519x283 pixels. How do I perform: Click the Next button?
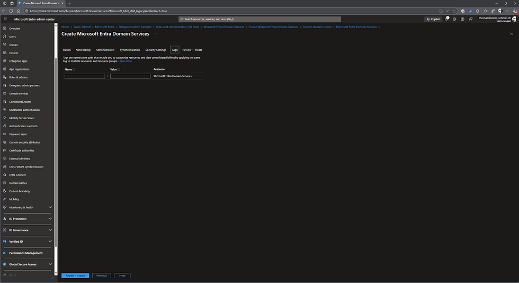tap(122, 276)
